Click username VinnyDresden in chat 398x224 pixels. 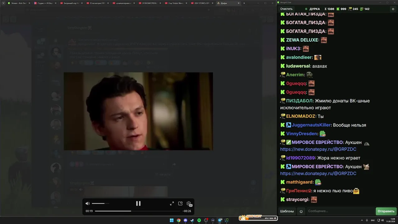tap(302, 134)
